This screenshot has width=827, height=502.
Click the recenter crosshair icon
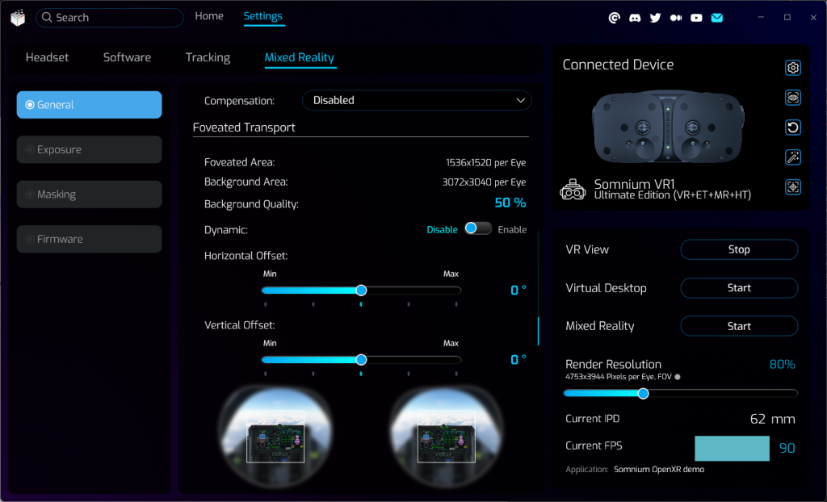(793, 187)
